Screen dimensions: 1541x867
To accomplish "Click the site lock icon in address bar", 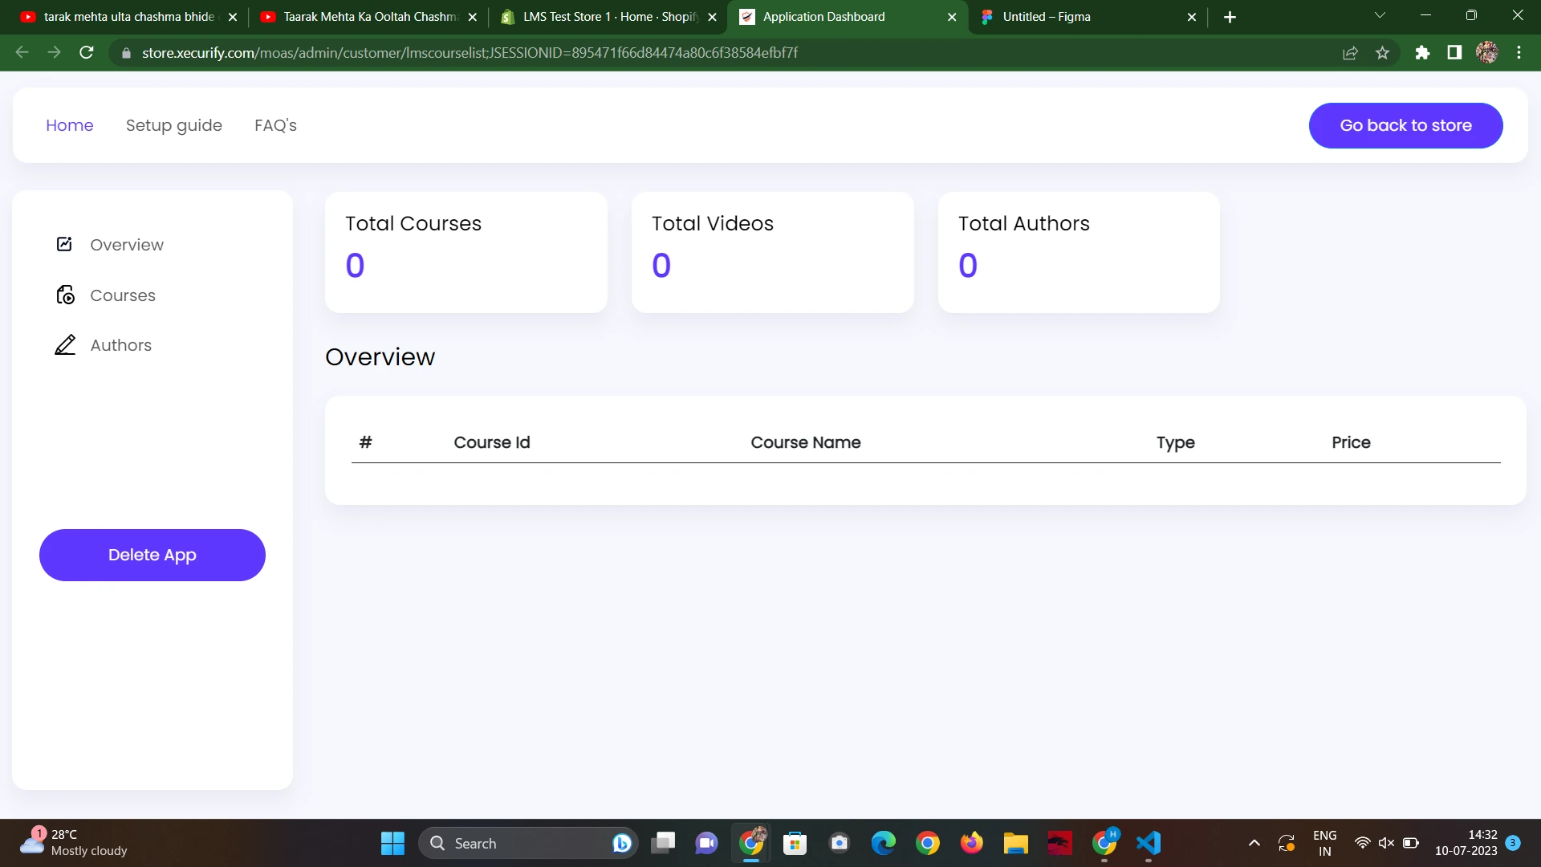I will click(x=126, y=53).
